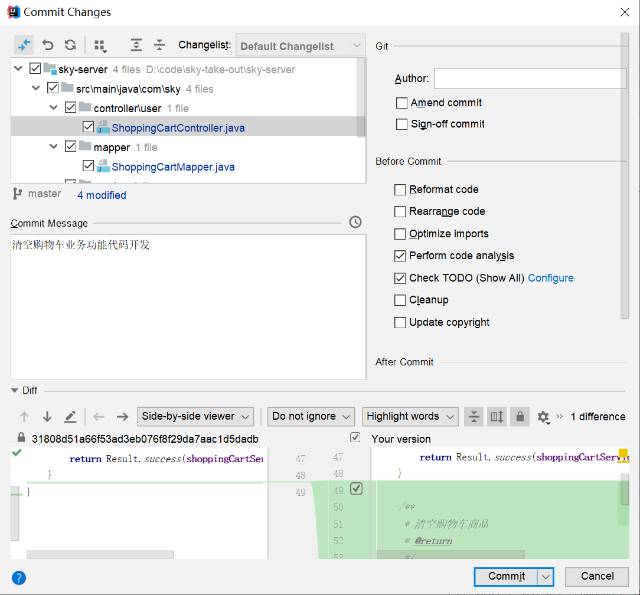Open Highlight words dropdown
The width and height of the screenshot is (640, 595).
pyautogui.click(x=410, y=417)
